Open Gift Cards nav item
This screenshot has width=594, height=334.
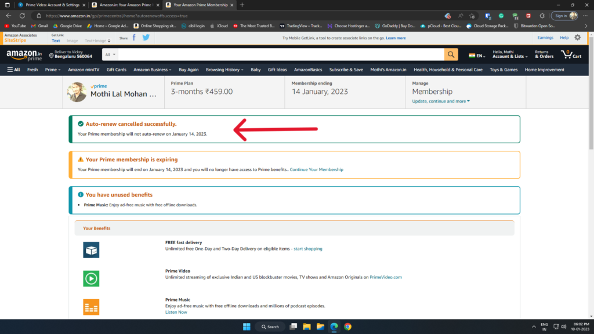116,70
